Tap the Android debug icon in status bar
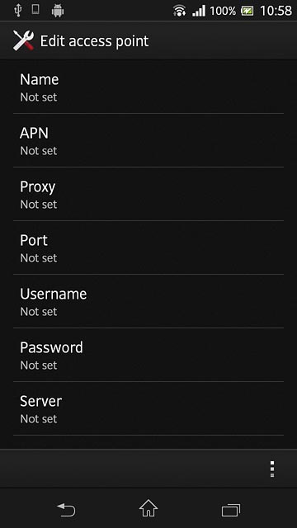 tap(58, 11)
